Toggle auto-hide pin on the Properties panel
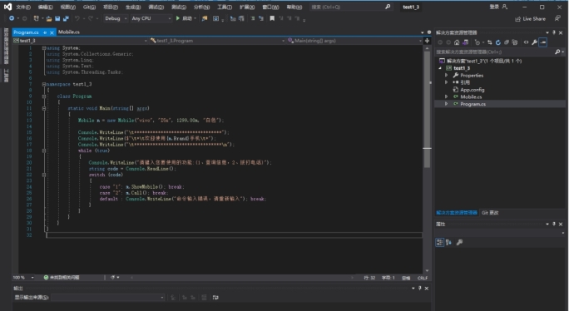Screen dimensions: 569x311 (554, 224)
